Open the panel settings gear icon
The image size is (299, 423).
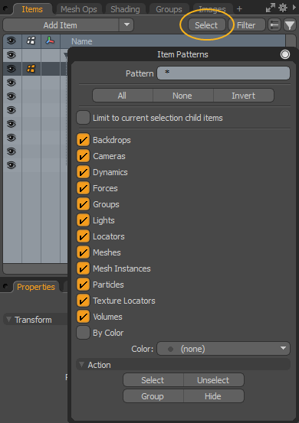click(x=283, y=8)
